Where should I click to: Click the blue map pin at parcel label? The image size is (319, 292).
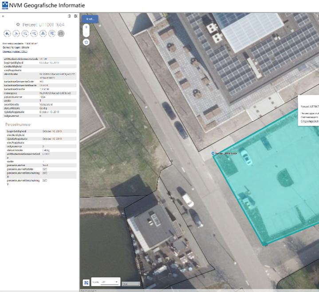(213, 154)
